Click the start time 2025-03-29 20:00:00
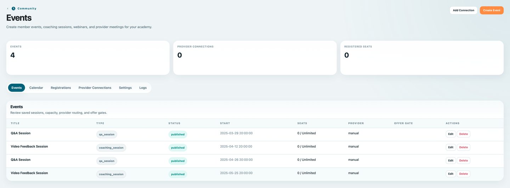 (236, 133)
